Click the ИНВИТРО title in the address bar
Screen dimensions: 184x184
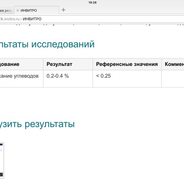click(32, 19)
